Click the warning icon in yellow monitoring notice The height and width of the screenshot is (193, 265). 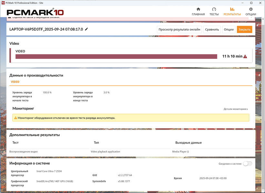[x=15, y=118]
